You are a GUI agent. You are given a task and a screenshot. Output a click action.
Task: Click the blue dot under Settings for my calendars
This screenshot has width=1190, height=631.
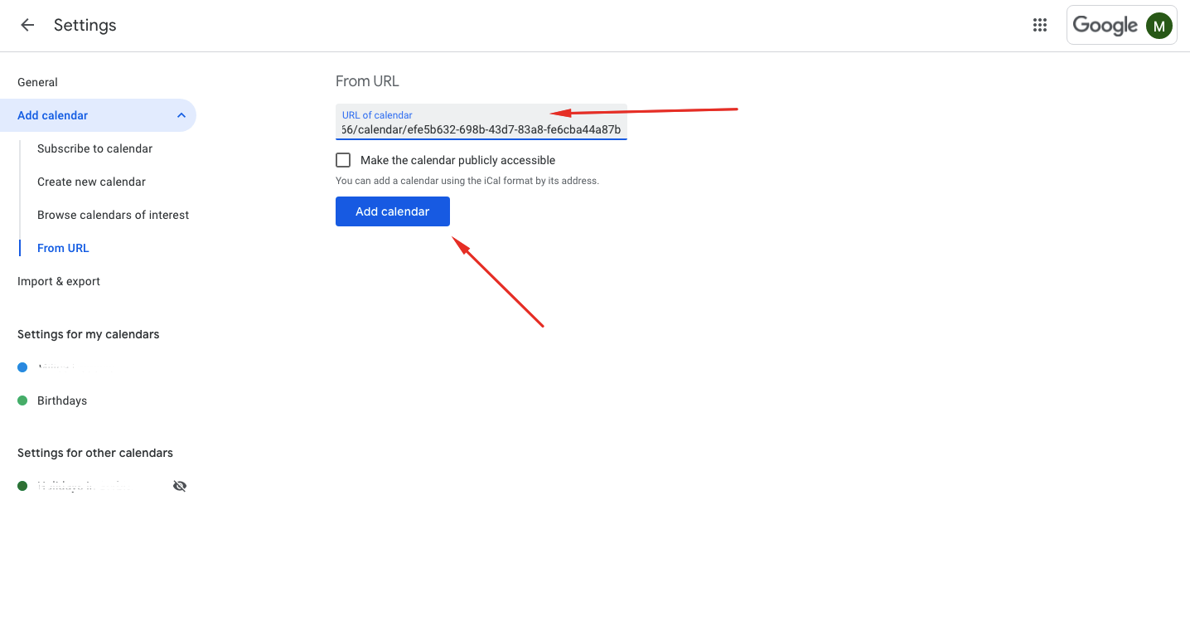pyautogui.click(x=22, y=367)
